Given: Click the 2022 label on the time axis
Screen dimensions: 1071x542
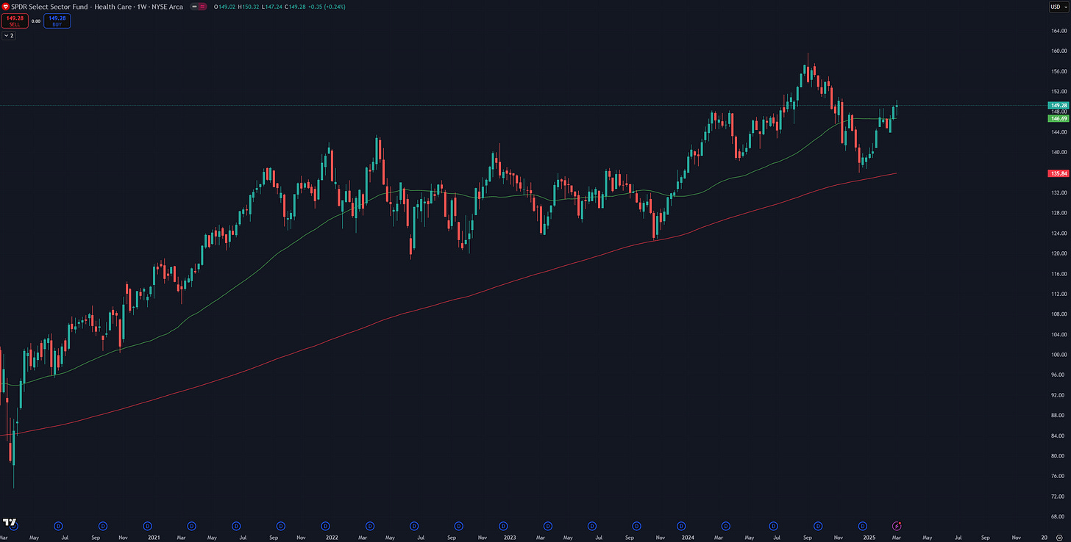Looking at the screenshot, I should point(330,537).
